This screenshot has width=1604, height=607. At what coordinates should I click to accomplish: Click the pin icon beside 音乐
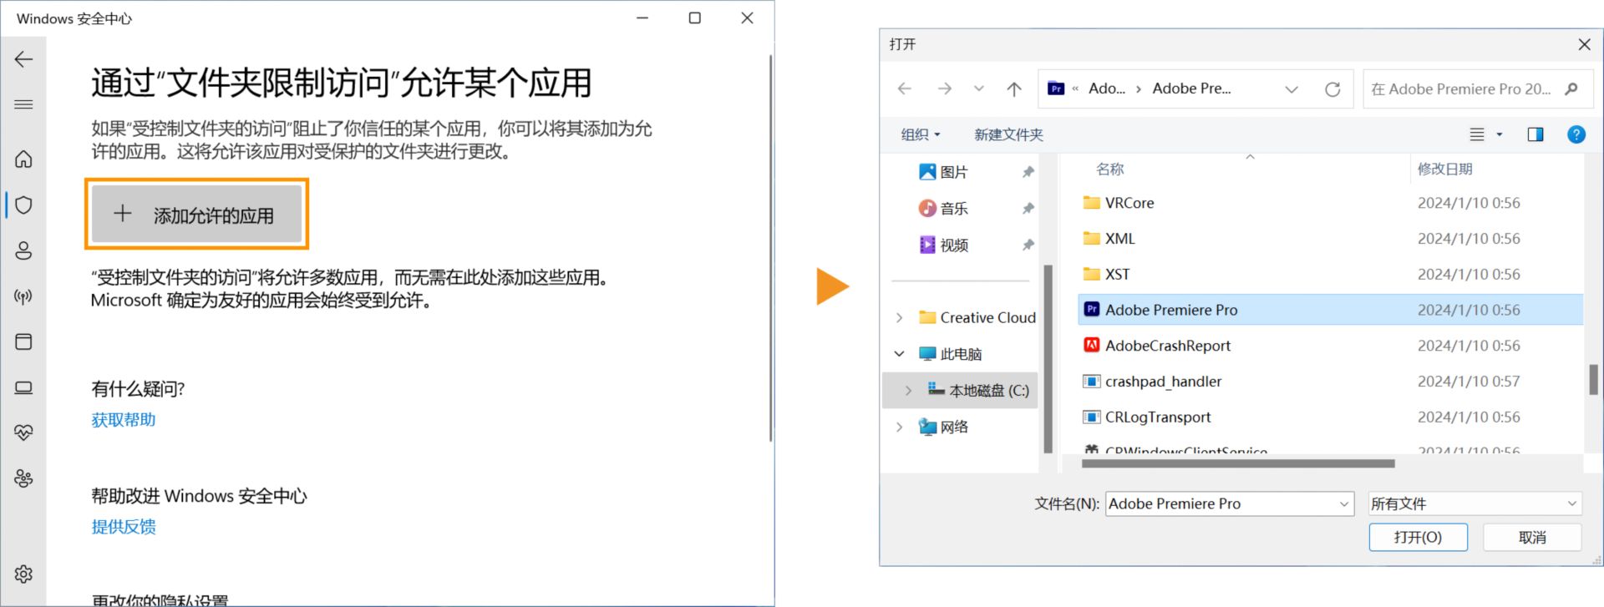point(1028,208)
